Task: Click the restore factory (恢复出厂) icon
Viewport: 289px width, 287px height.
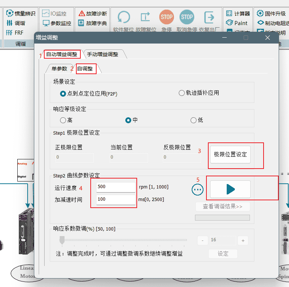Action: coord(209,17)
